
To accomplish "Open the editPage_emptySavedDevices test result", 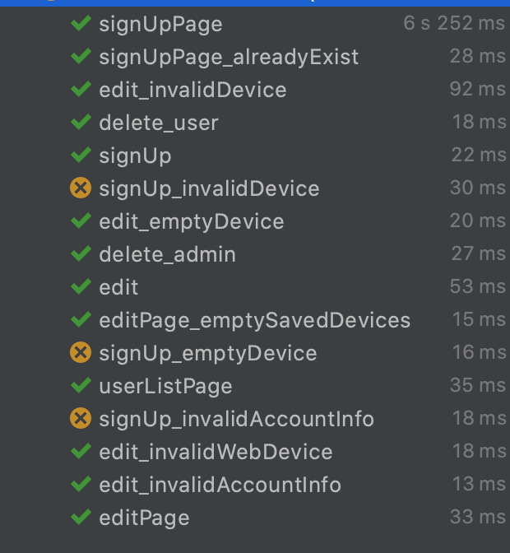I will click(x=254, y=320).
